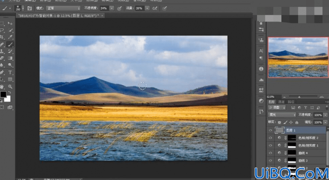This screenshot has width=329, height=180.
Task: Select the Hand tool
Action: pyautogui.click(x=2, y=87)
